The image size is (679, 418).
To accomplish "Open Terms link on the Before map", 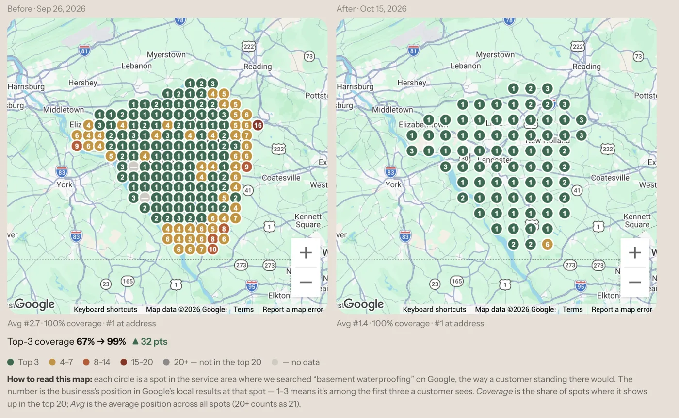I will coord(243,309).
